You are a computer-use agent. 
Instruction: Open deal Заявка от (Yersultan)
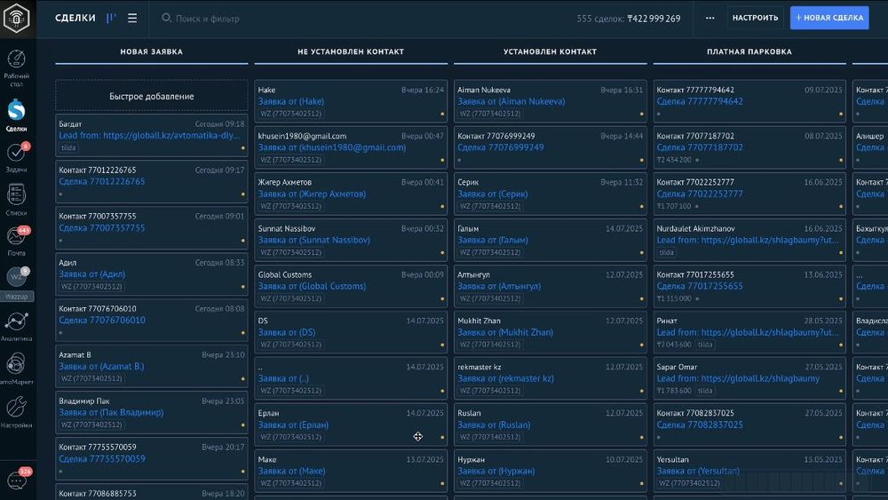[698, 471]
